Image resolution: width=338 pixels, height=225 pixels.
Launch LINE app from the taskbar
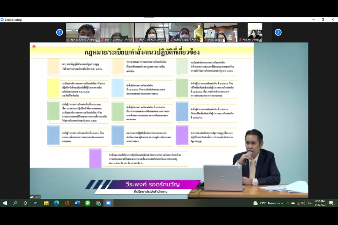pyautogui.click(x=87, y=203)
